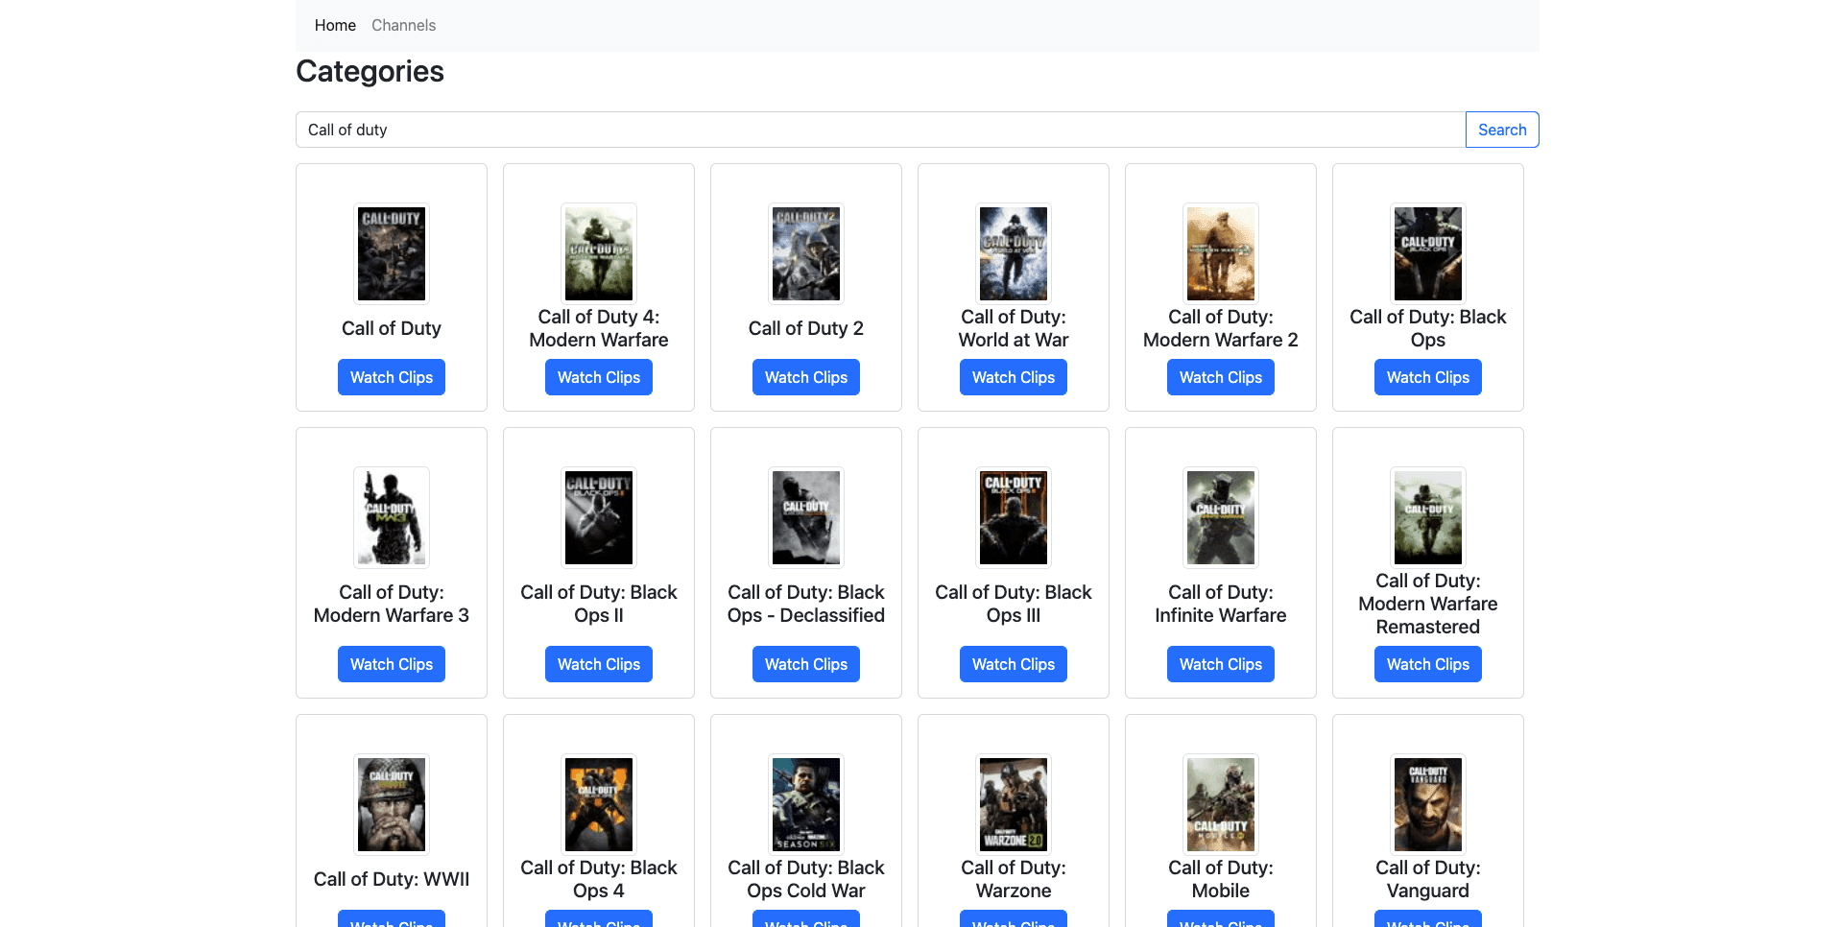Watch clips for Modern Warfare 3
This screenshot has width=1839, height=927.
[391, 663]
